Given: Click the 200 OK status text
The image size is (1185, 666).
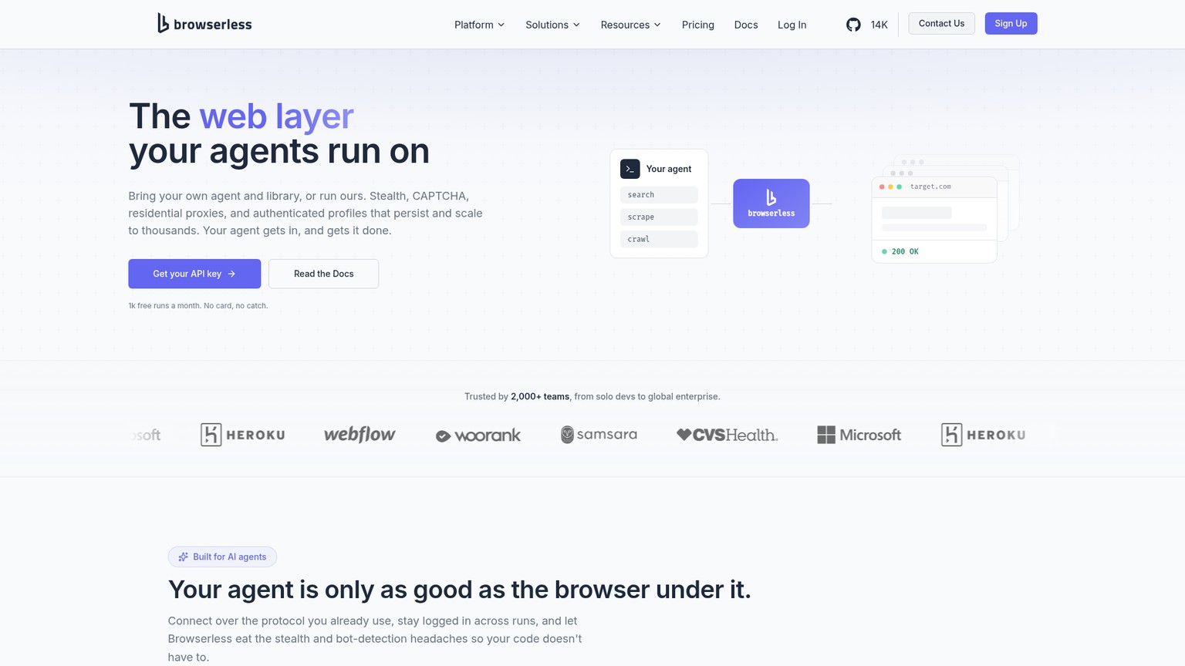Looking at the screenshot, I should (905, 251).
